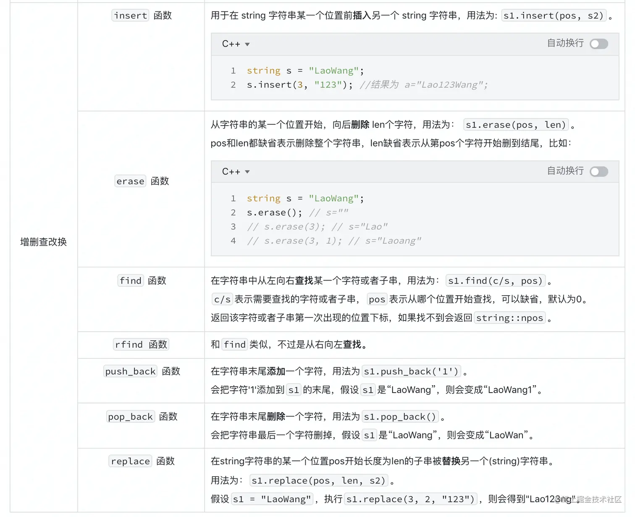Click code line s.erase(); // s=""

tap(297, 213)
